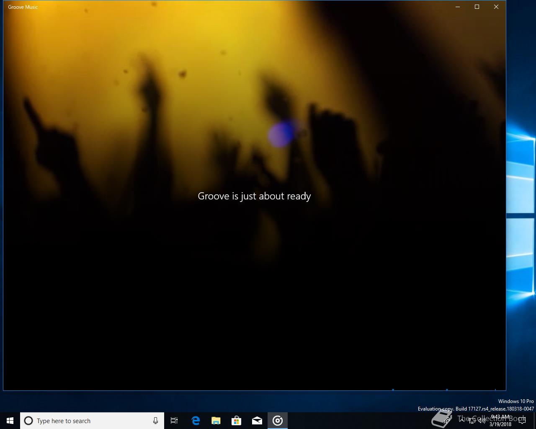Launch Microsoft Edge from the taskbar
536x429 pixels.
196,421
